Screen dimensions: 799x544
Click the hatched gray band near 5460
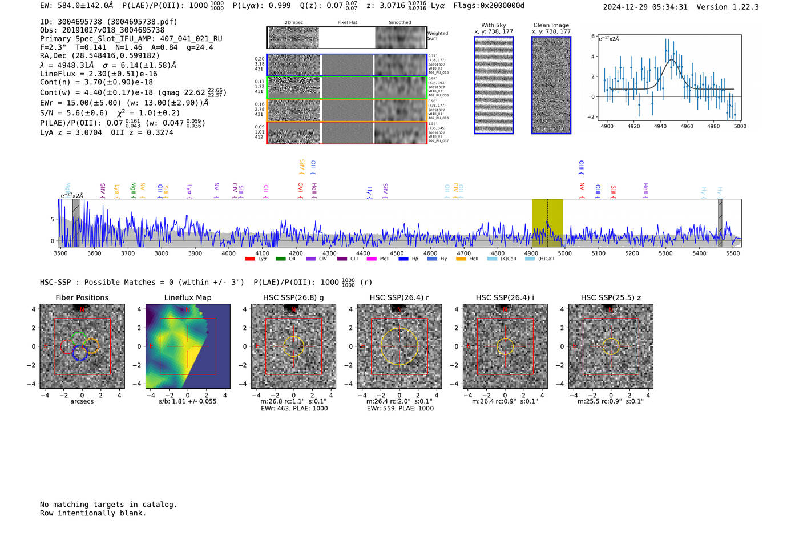(x=720, y=223)
